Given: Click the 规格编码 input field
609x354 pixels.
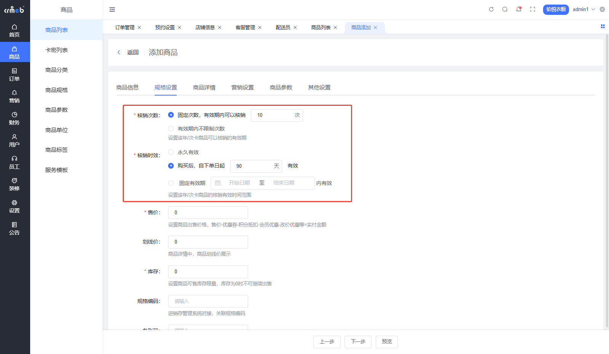Looking at the screenshot, I should coord(208,301).
